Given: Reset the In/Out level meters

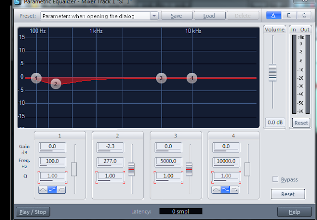Looking at the screenshot, I should point(301,123).
